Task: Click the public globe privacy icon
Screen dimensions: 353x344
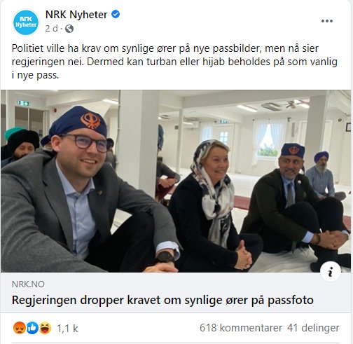Action: click(69, 29)
